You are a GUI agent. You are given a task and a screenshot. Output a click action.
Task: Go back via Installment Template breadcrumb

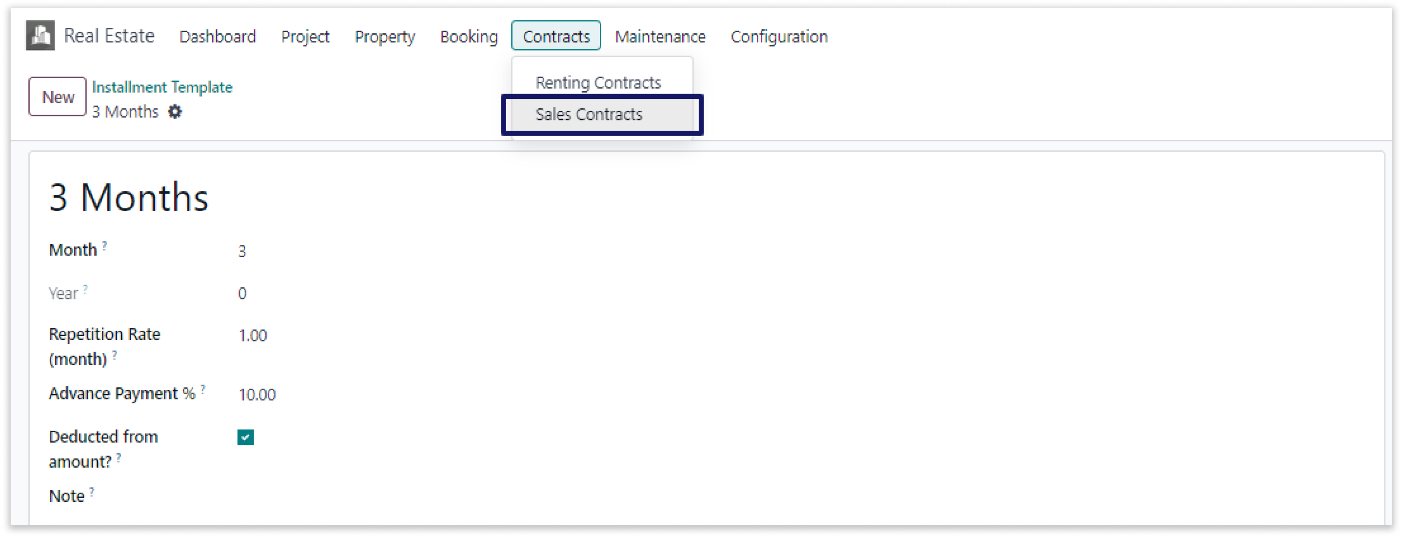coord(162,87)
